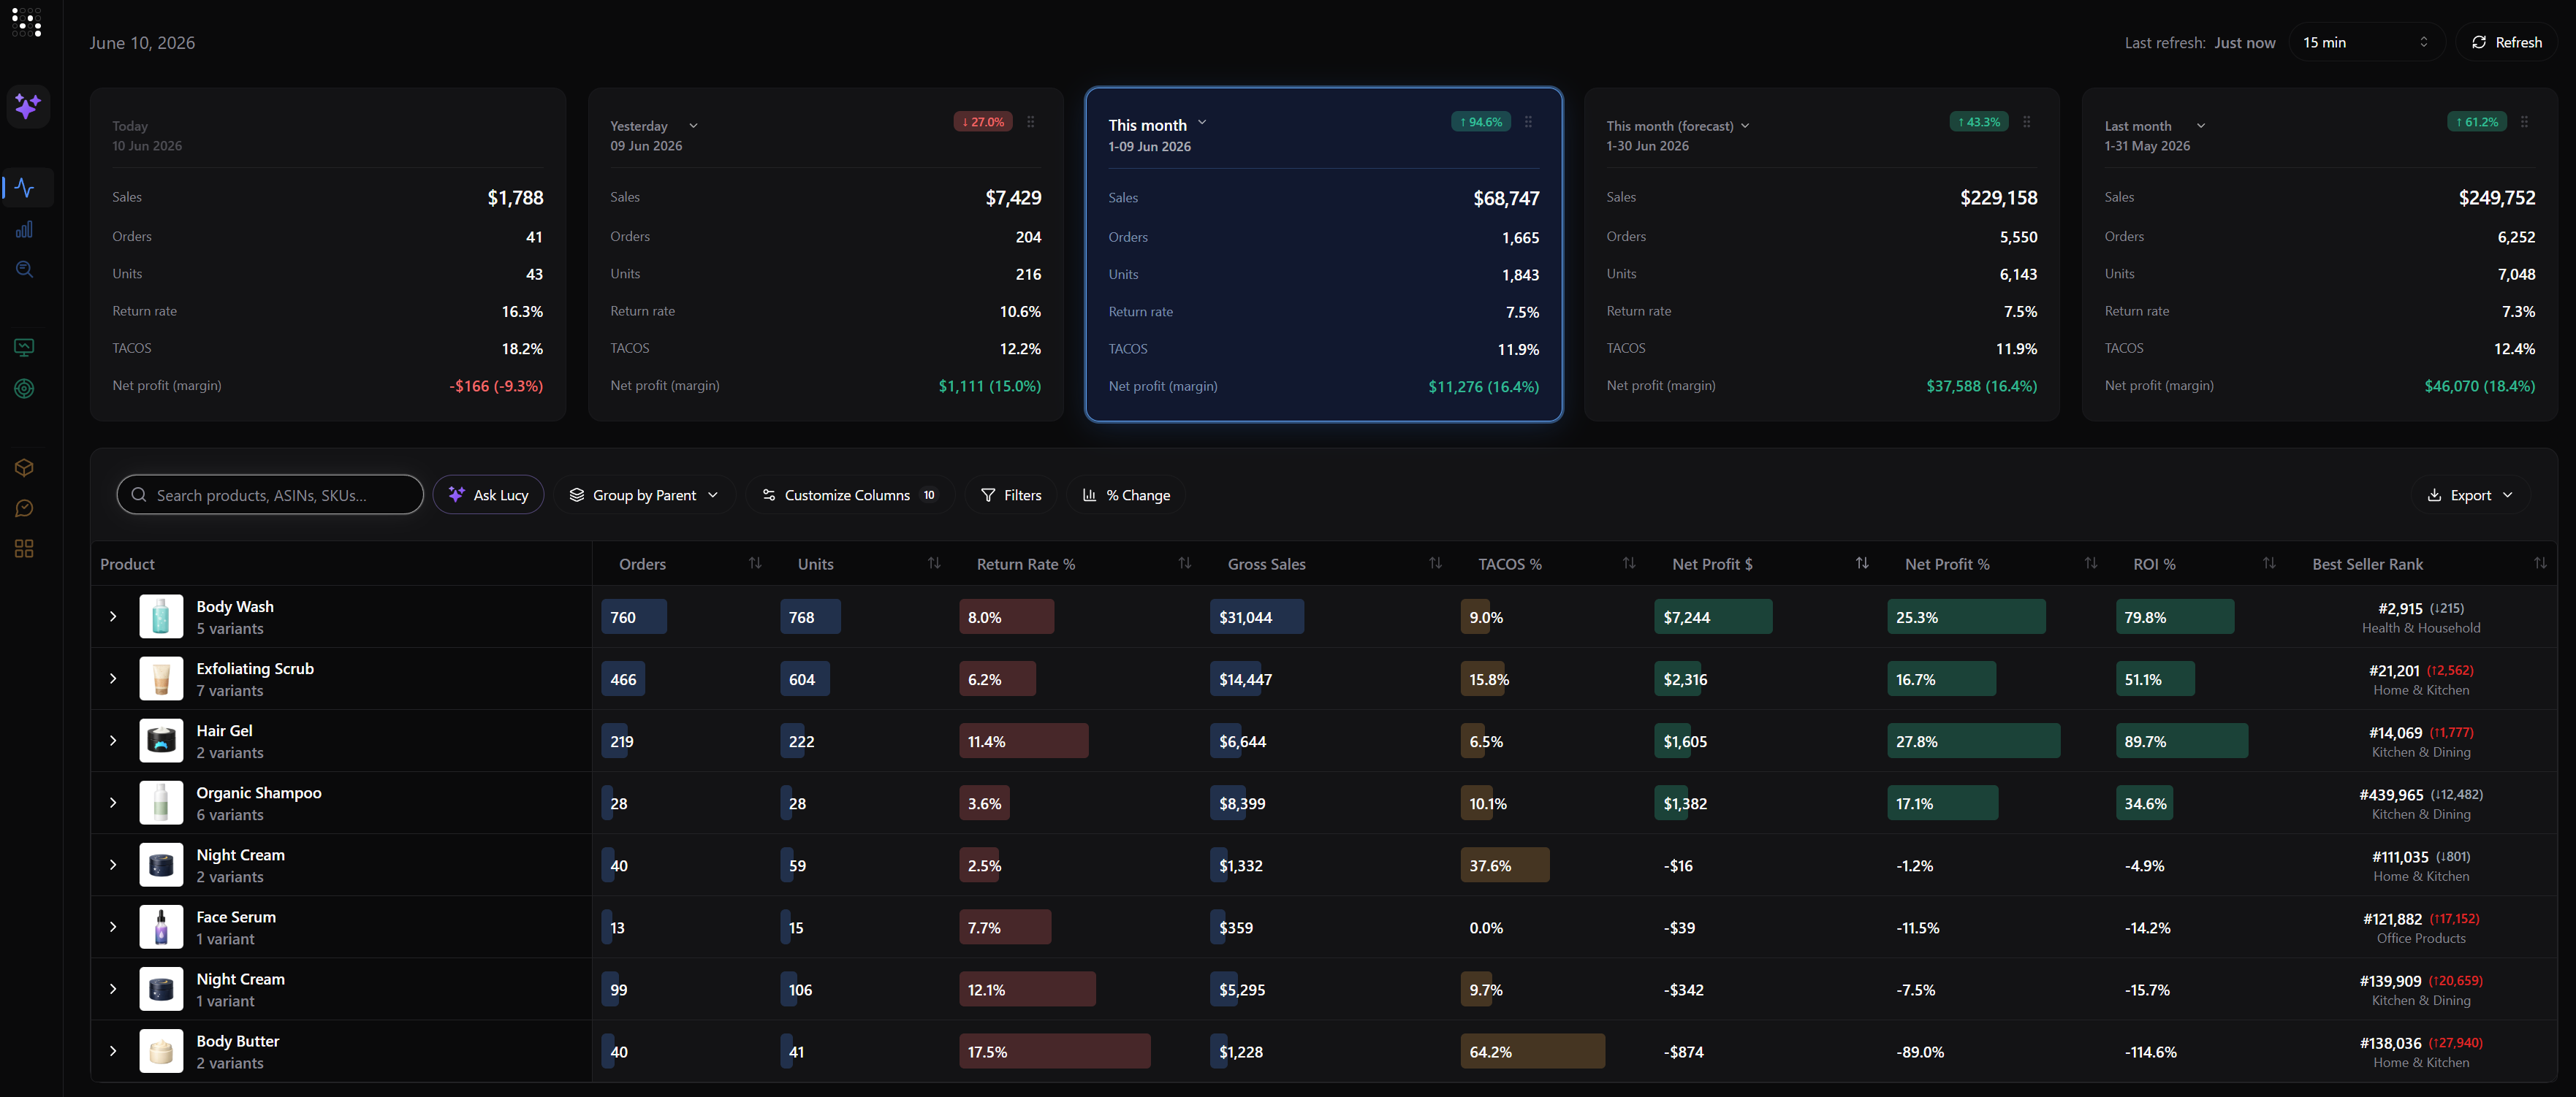Click This month net profit $11,276 (16.4%)

coord(1483,386)
